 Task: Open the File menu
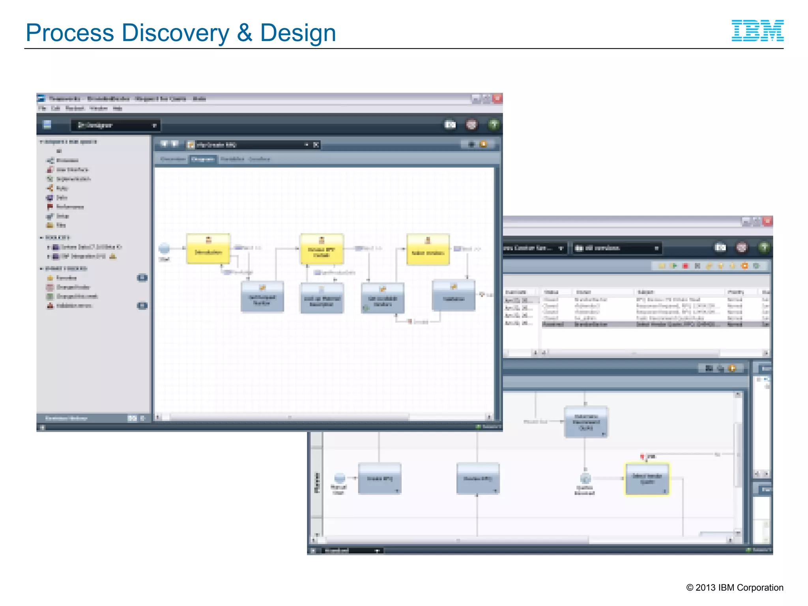(42, 108)
